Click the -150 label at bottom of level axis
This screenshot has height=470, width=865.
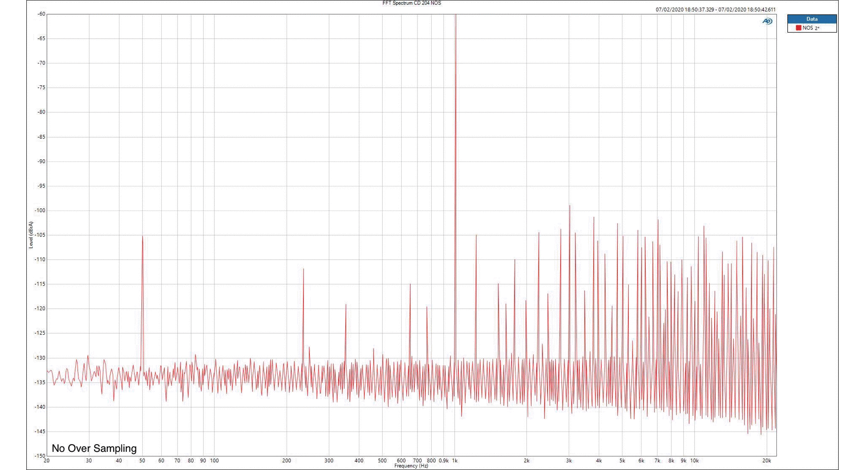(40, 455)
